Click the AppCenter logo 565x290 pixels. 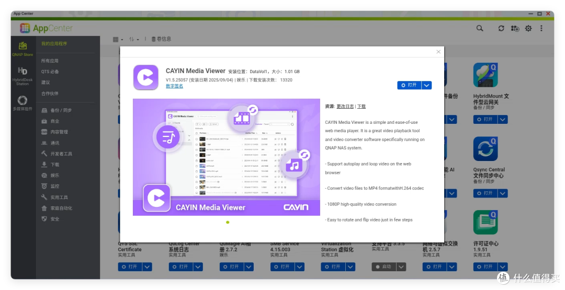pyautogui.click(x=46, y=28)
